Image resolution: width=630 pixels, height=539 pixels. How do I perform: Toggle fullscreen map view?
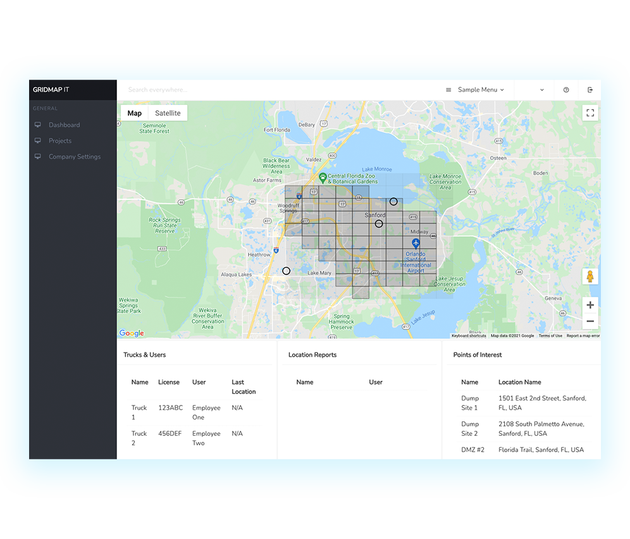[590, 113]
